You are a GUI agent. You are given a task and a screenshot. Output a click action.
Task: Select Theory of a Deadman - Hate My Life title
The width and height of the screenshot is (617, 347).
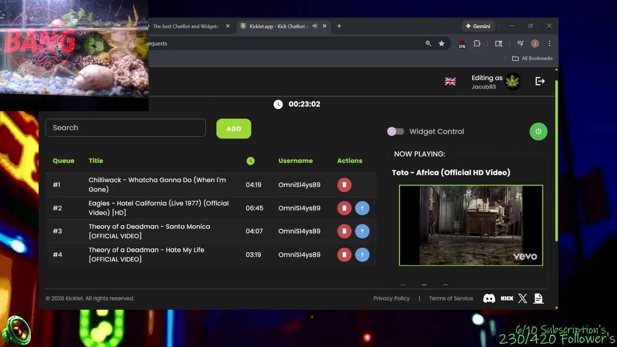point(147,254)
